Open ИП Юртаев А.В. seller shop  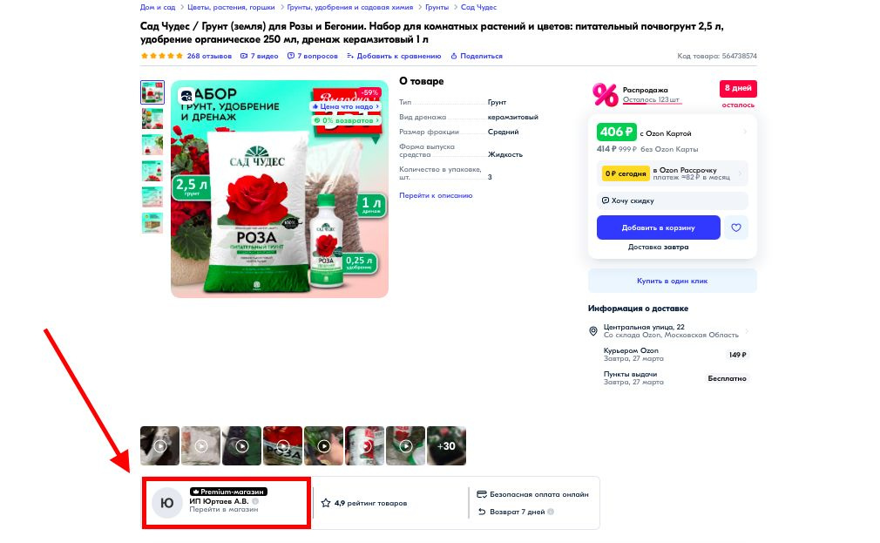click(x=219, y=501)
